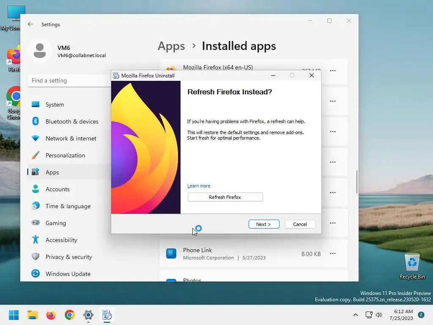Open the Windows Start menu
This screenshot has height=325, width=433.
(x=14, y=315)
